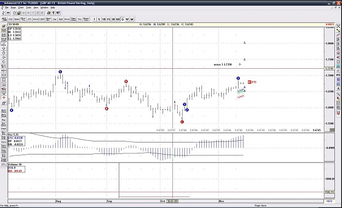Click the Aug label on date axis

coord(58,201)
